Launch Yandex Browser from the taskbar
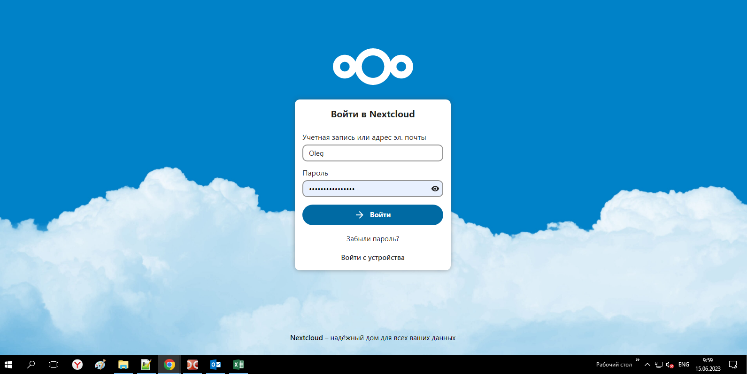 (x=77, y=365)
